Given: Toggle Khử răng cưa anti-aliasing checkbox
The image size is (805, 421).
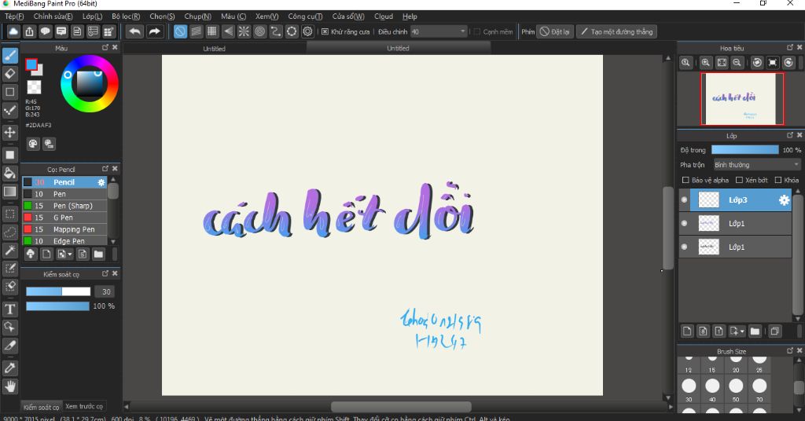Looking at the screenshot, I should click(325, 31).
